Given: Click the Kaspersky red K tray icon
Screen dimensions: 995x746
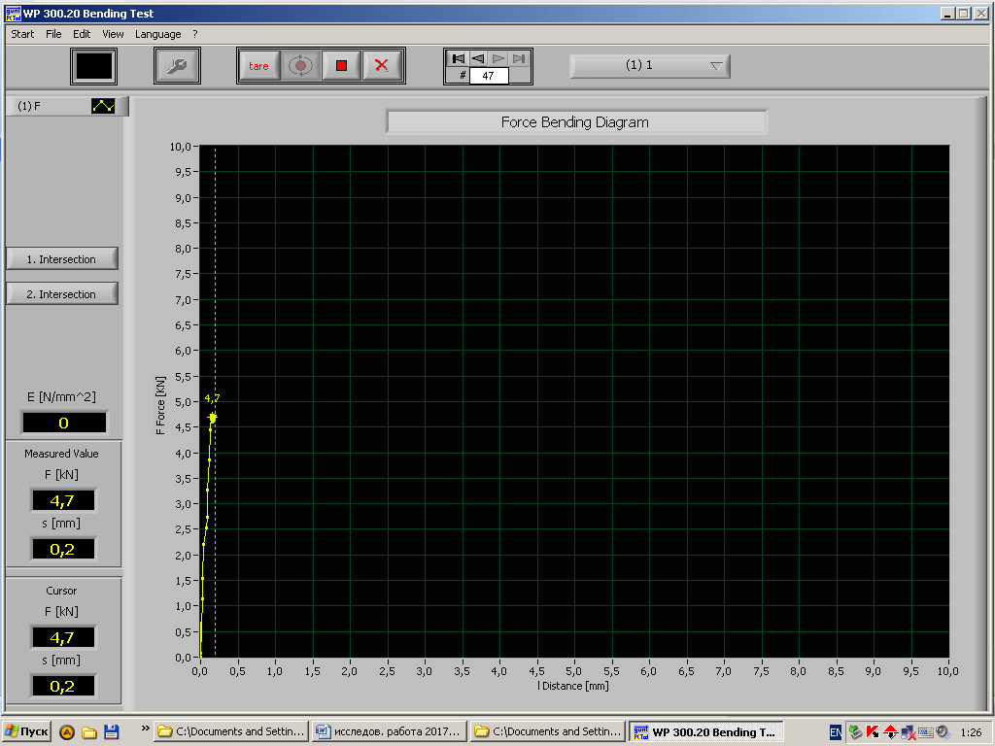Looking at the screenshot, I should click(x=873, y=732).
